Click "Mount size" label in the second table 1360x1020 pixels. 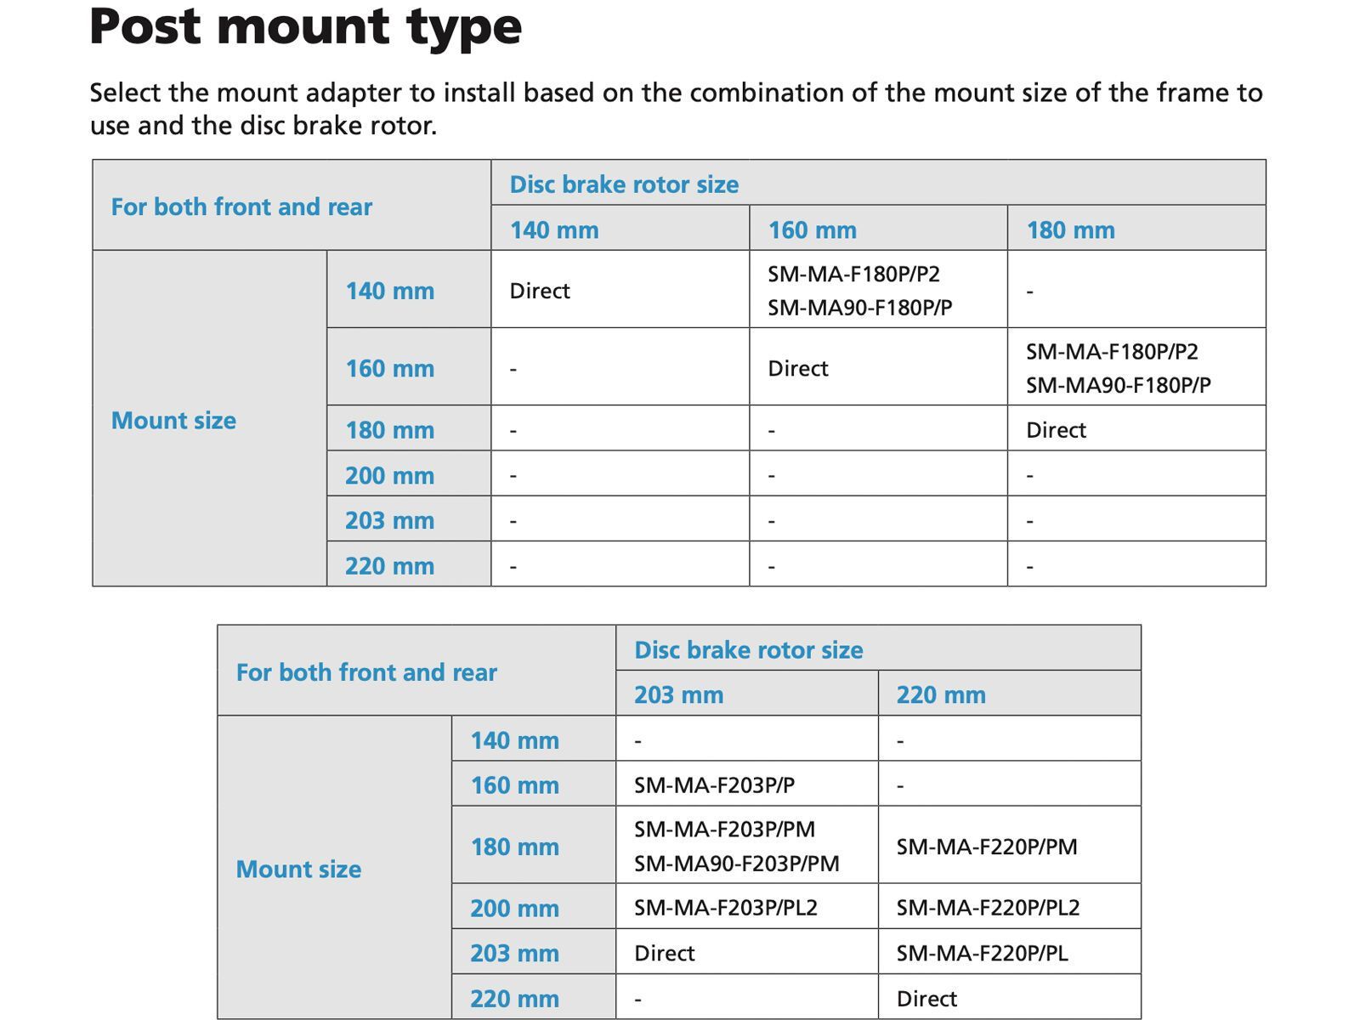pyautogui.click(x=298, y=869)
